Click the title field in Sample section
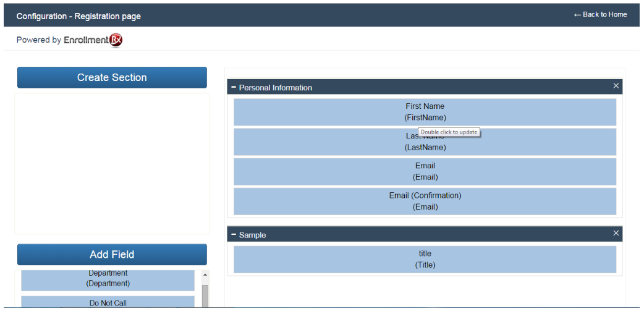 point(425,259)
